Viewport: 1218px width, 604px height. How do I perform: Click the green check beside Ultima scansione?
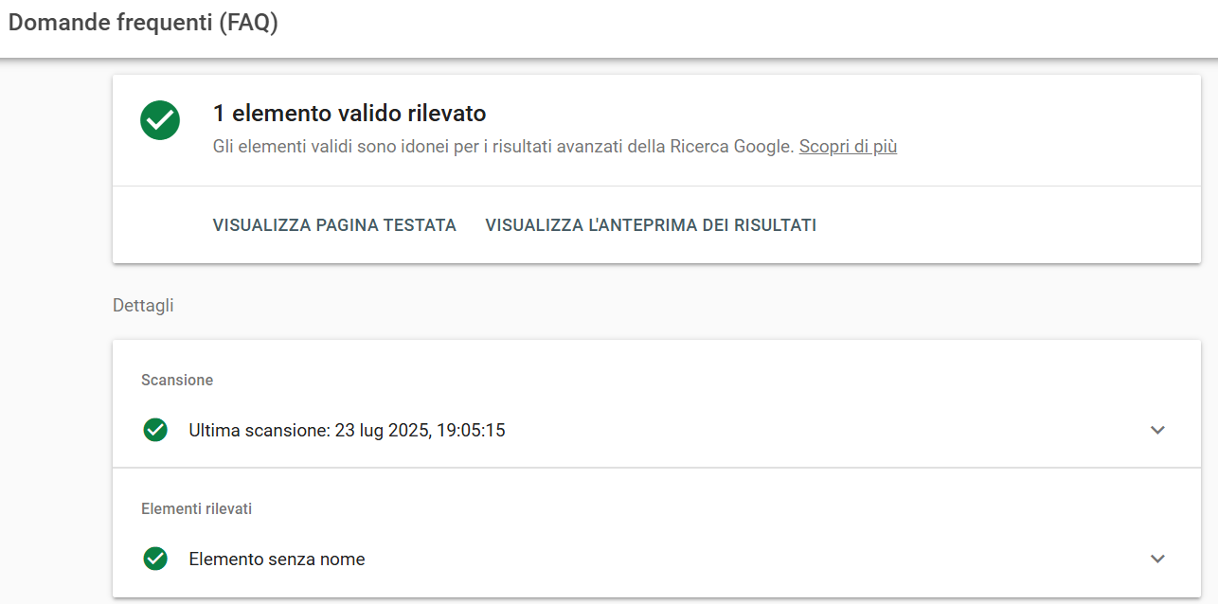click(155, 430)
